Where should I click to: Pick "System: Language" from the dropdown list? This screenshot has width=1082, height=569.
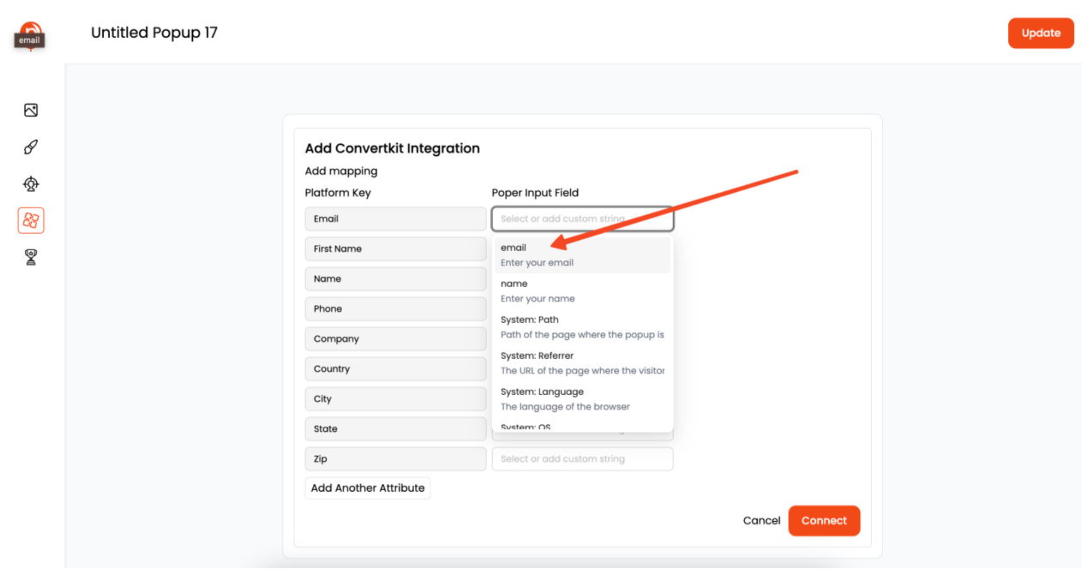coord(582,399)
